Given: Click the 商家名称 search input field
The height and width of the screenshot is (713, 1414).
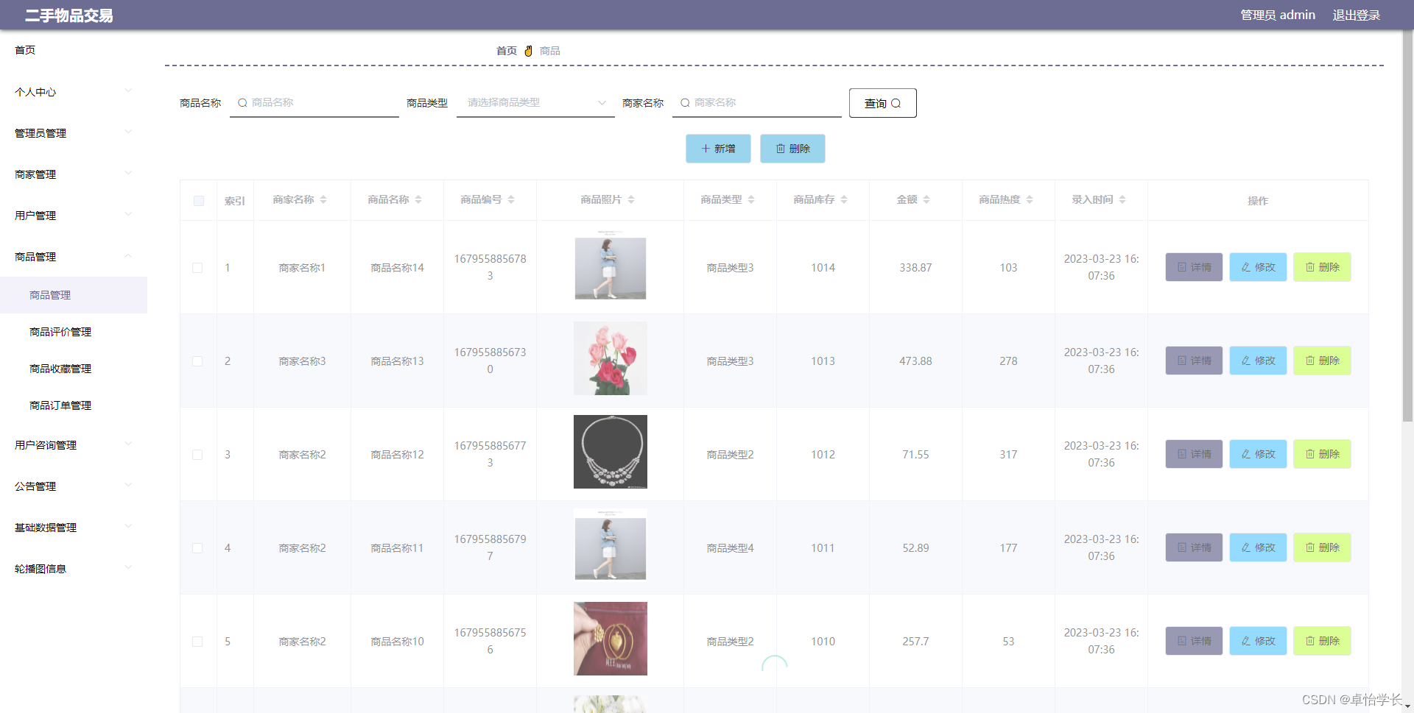Looking at the screenshot, I should click(757, 103).
